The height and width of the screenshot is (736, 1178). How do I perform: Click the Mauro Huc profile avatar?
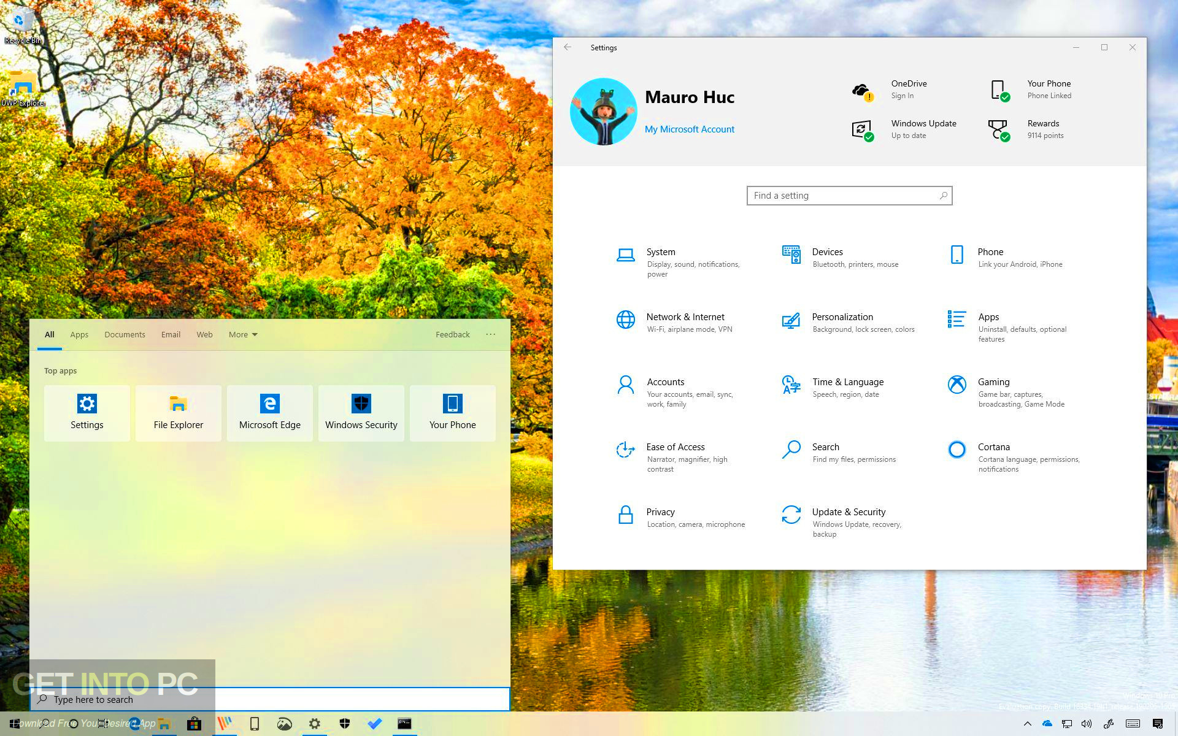pyautogui.click(x=604, y=112)
